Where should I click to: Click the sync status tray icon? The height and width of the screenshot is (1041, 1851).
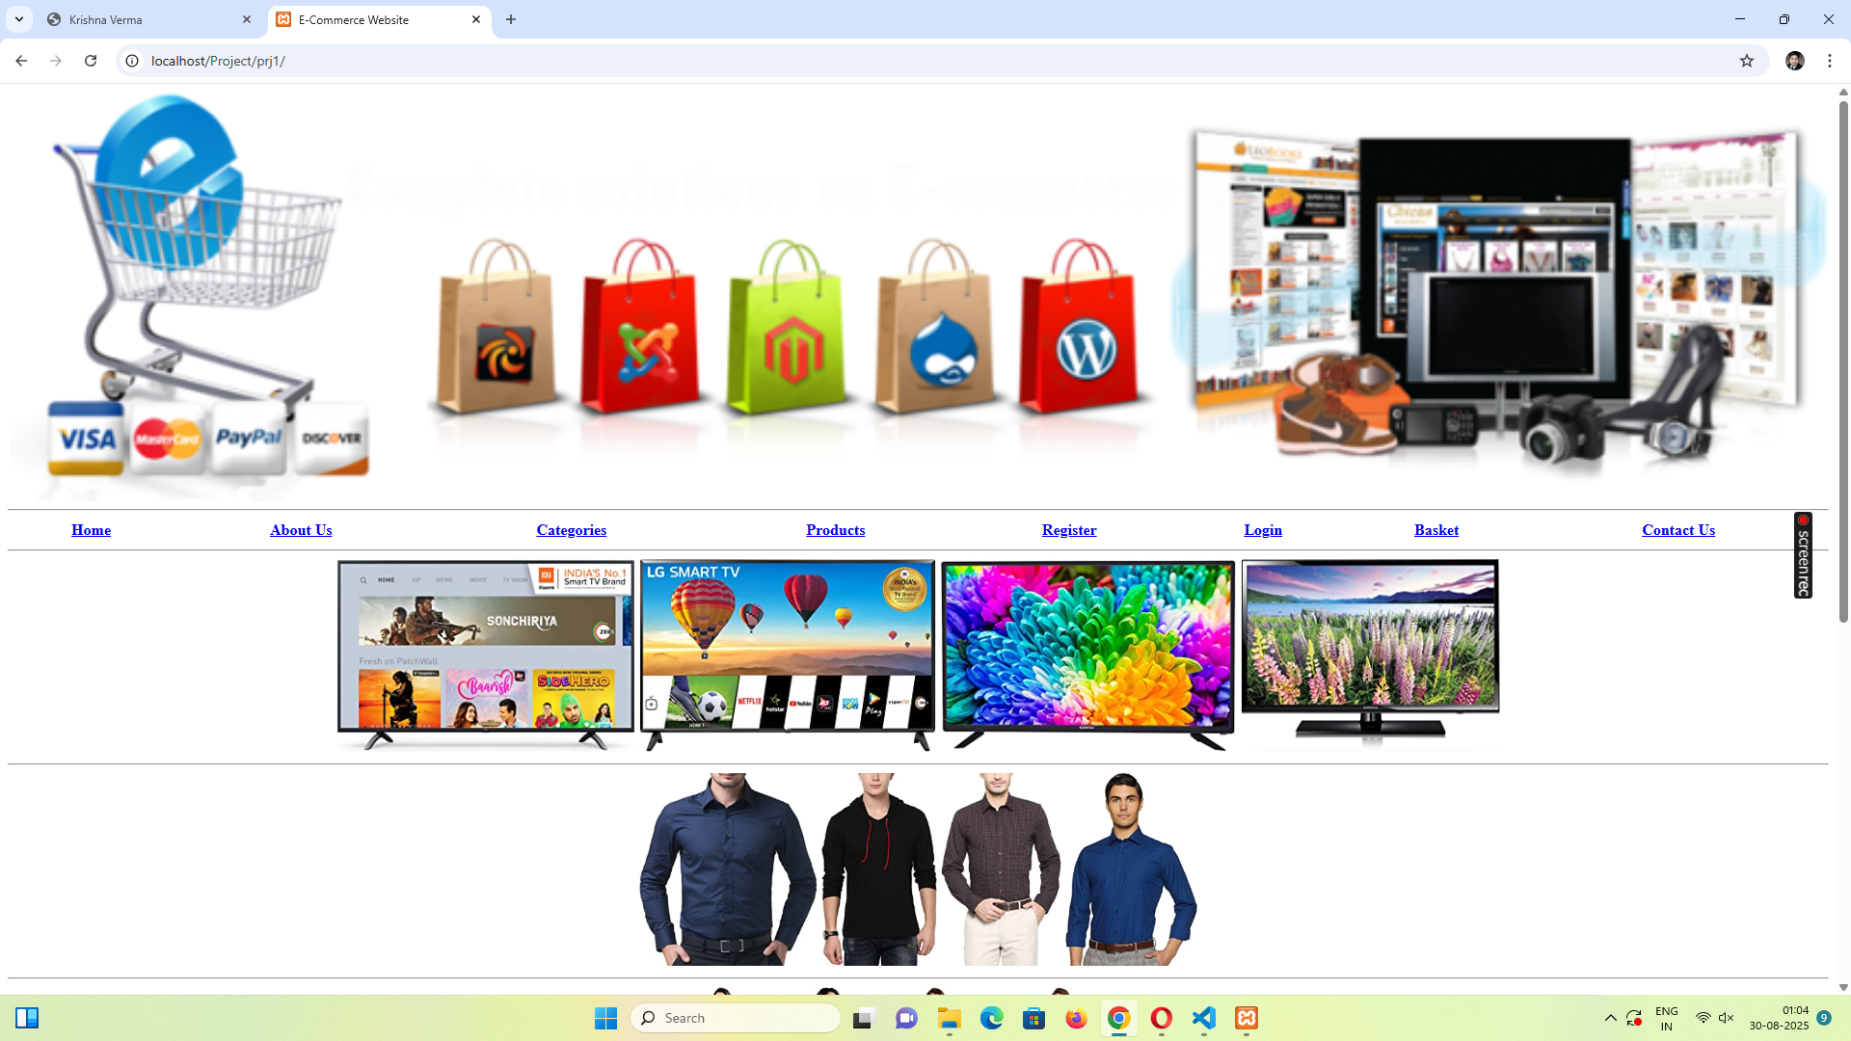pos(1634,1018)
